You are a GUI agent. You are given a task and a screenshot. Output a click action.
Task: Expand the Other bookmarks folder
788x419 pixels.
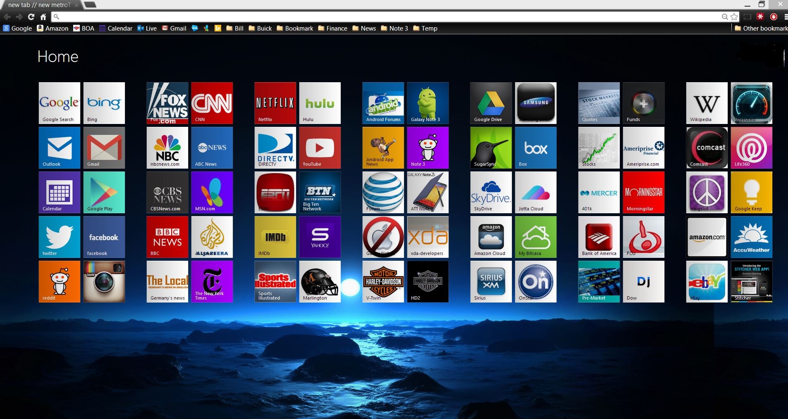[761, 28]
